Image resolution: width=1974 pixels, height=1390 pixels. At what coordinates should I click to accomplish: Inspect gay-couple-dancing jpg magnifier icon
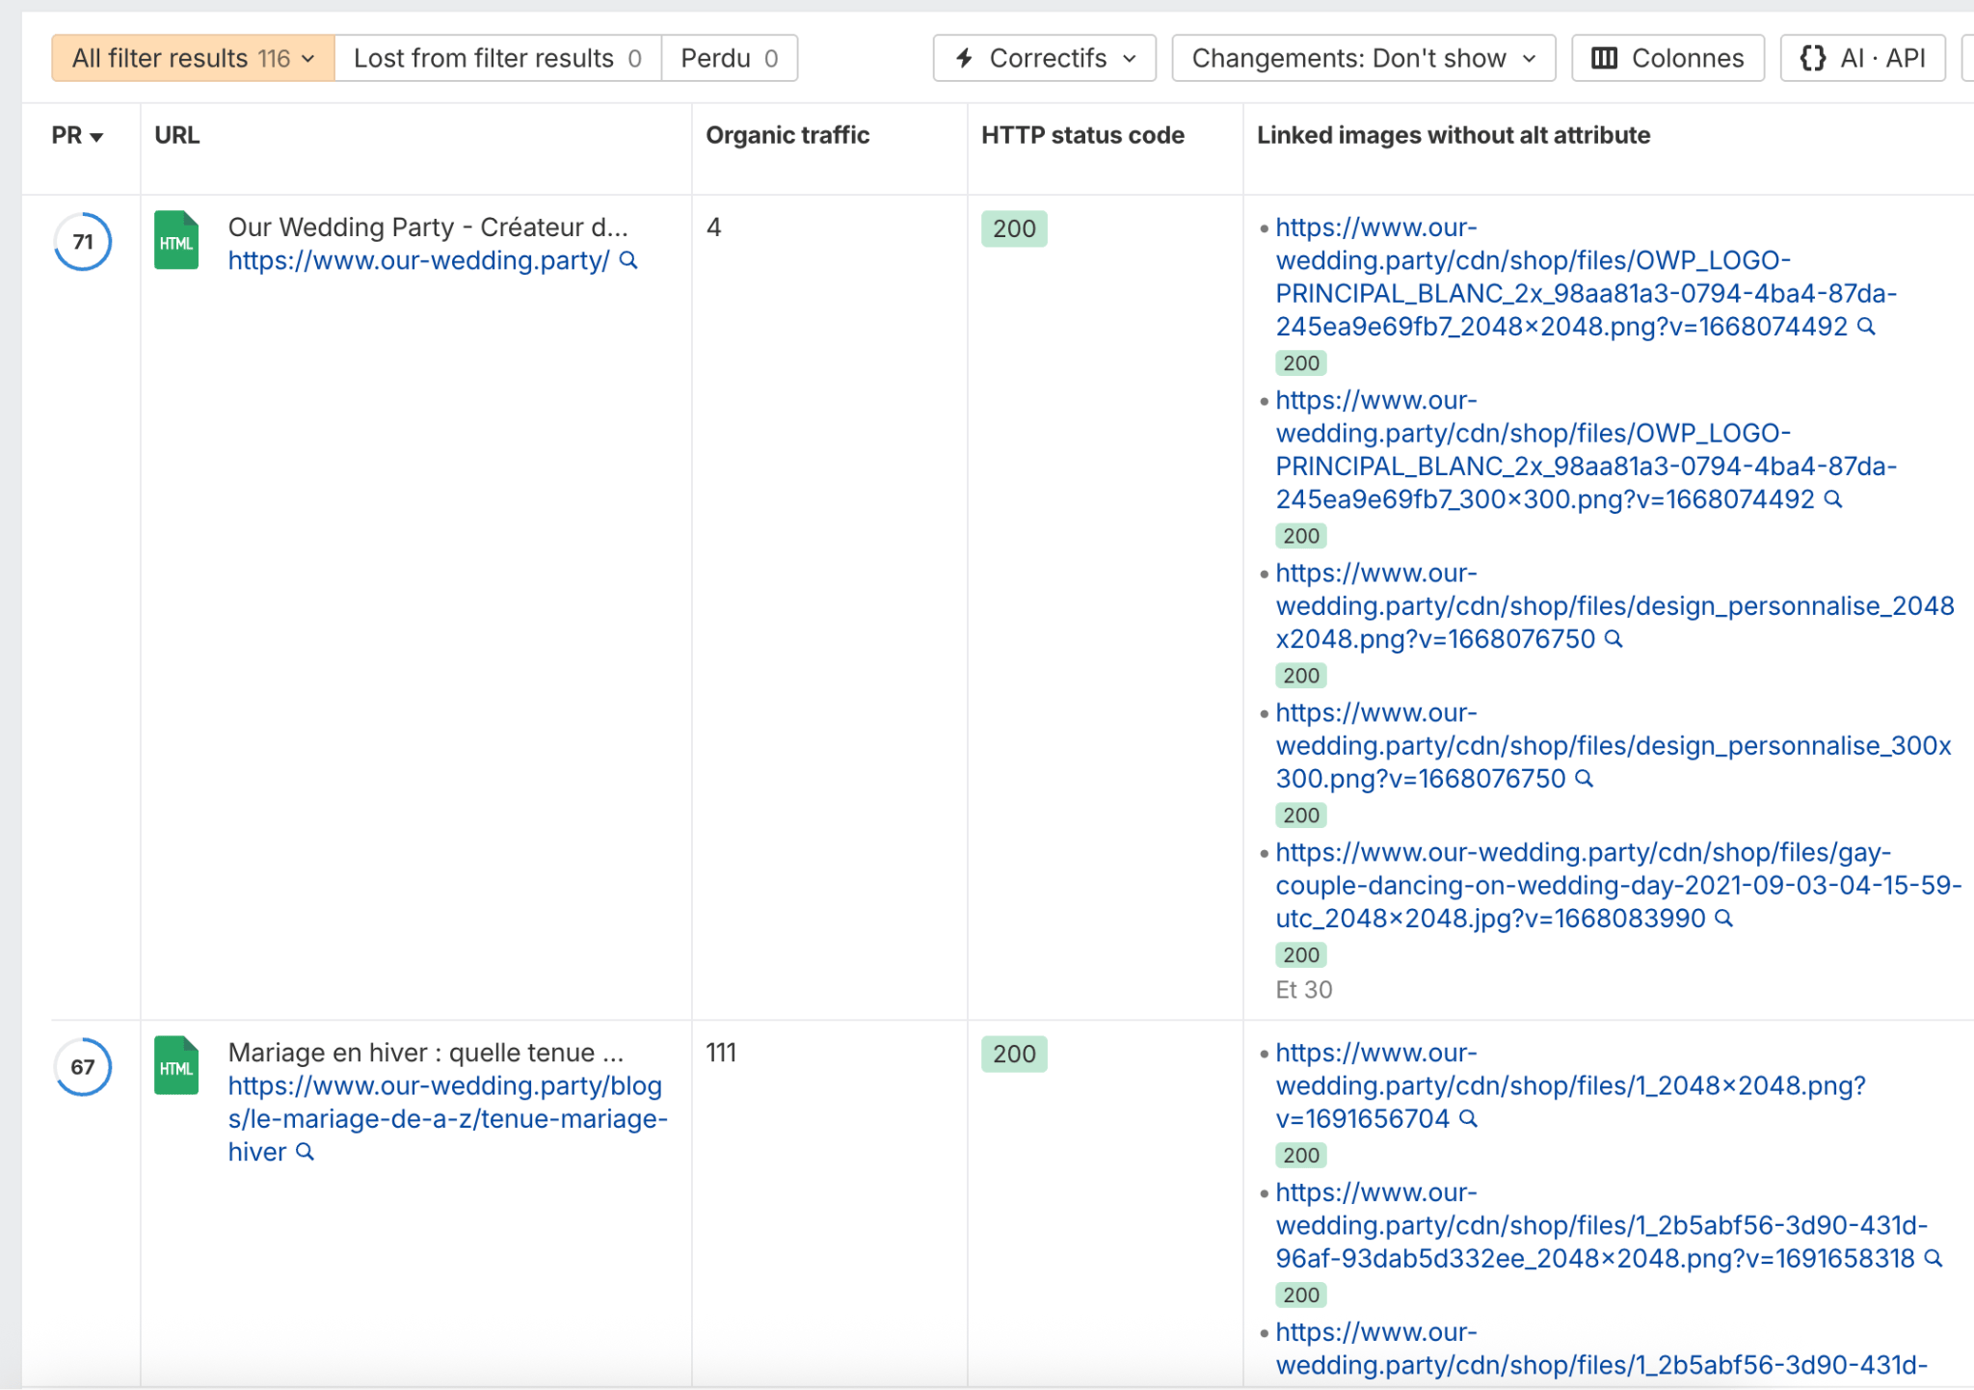(x=1723, y=919)
